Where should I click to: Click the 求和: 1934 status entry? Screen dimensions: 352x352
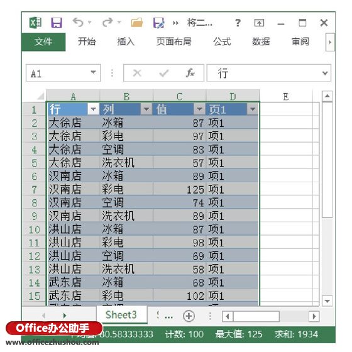(296, 334)
